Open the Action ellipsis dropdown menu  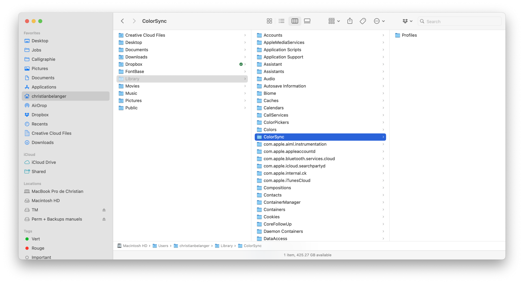click(379, 21)
